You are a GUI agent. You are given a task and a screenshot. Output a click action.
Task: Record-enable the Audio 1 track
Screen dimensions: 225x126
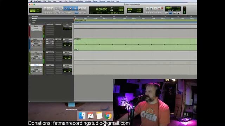(x=32, y=41)
